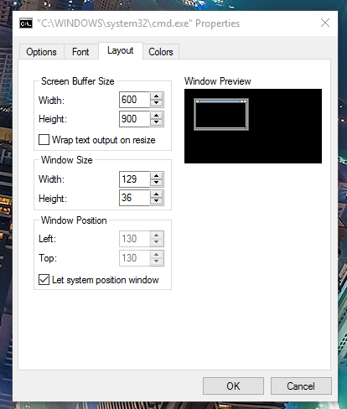The width and height of the screenshot is (347, 409).
Task: Decrease Screen Buffer Width with down arrow
Action: (156, 103)
